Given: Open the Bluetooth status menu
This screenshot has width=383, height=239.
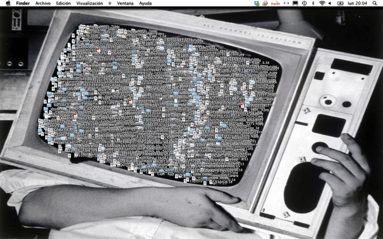Looking at the screenshot, I should 313,3.
